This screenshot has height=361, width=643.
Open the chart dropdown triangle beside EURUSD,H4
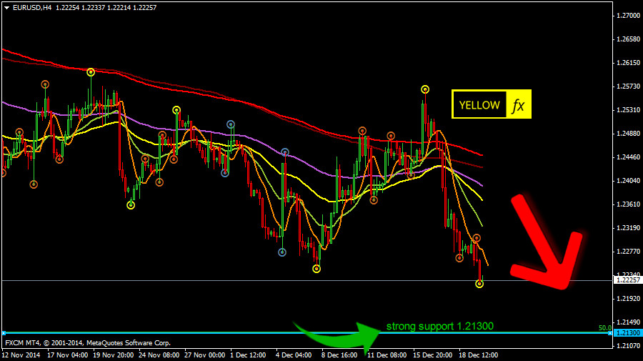pos(6,7)
